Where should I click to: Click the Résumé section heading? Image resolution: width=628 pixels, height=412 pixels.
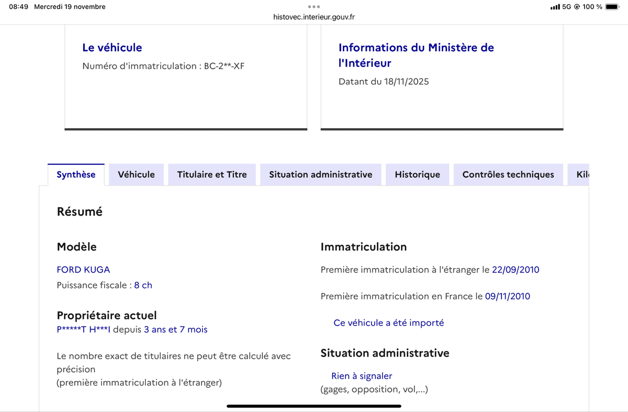pos(80,212)
